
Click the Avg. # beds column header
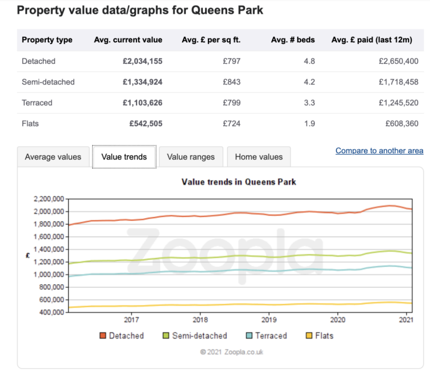(293, 40)
